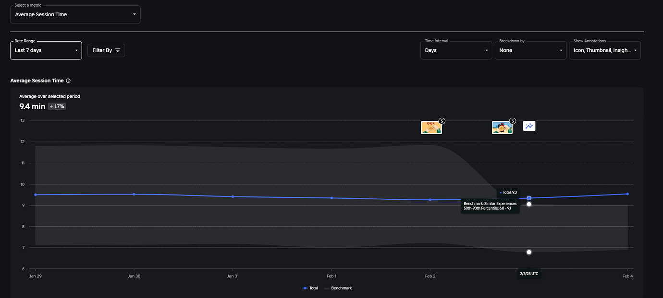Click the Total data point on Feb 3
The image size is (663, 298).
529,198
